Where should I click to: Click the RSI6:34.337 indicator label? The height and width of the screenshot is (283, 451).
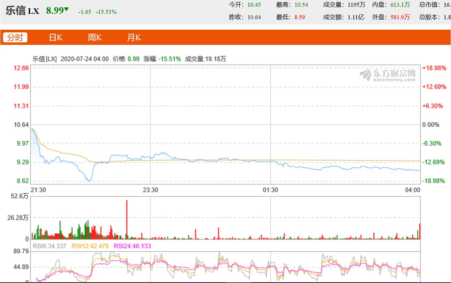[49, 246]
